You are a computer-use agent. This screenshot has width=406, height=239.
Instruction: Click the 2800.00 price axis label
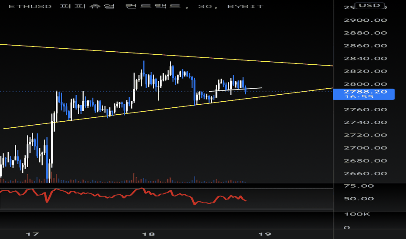(365, 84)
